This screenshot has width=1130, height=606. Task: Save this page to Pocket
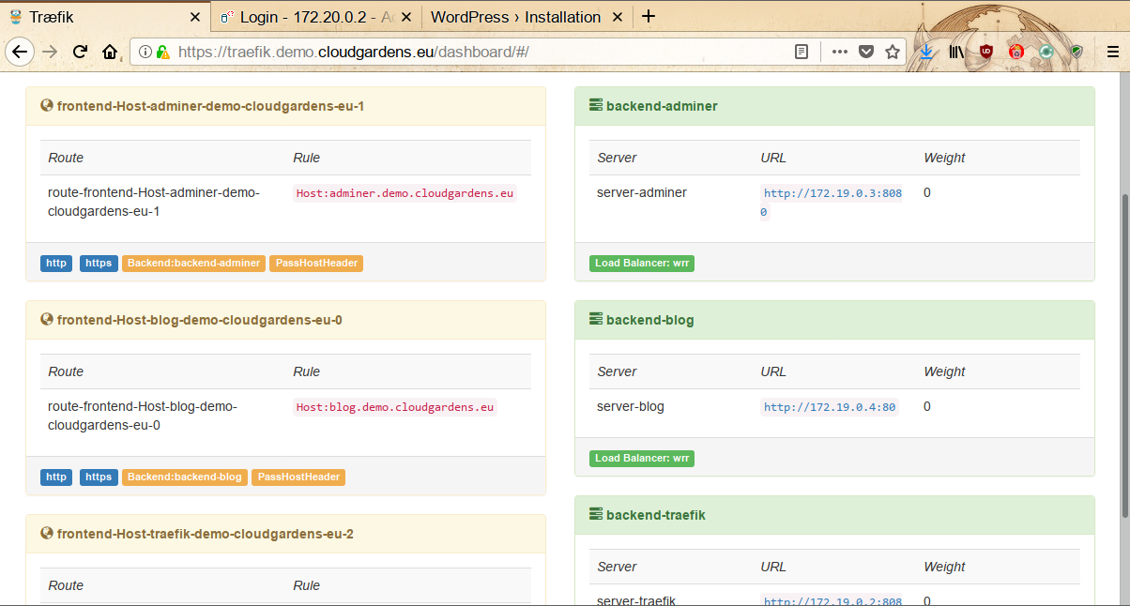click(866, 53)
